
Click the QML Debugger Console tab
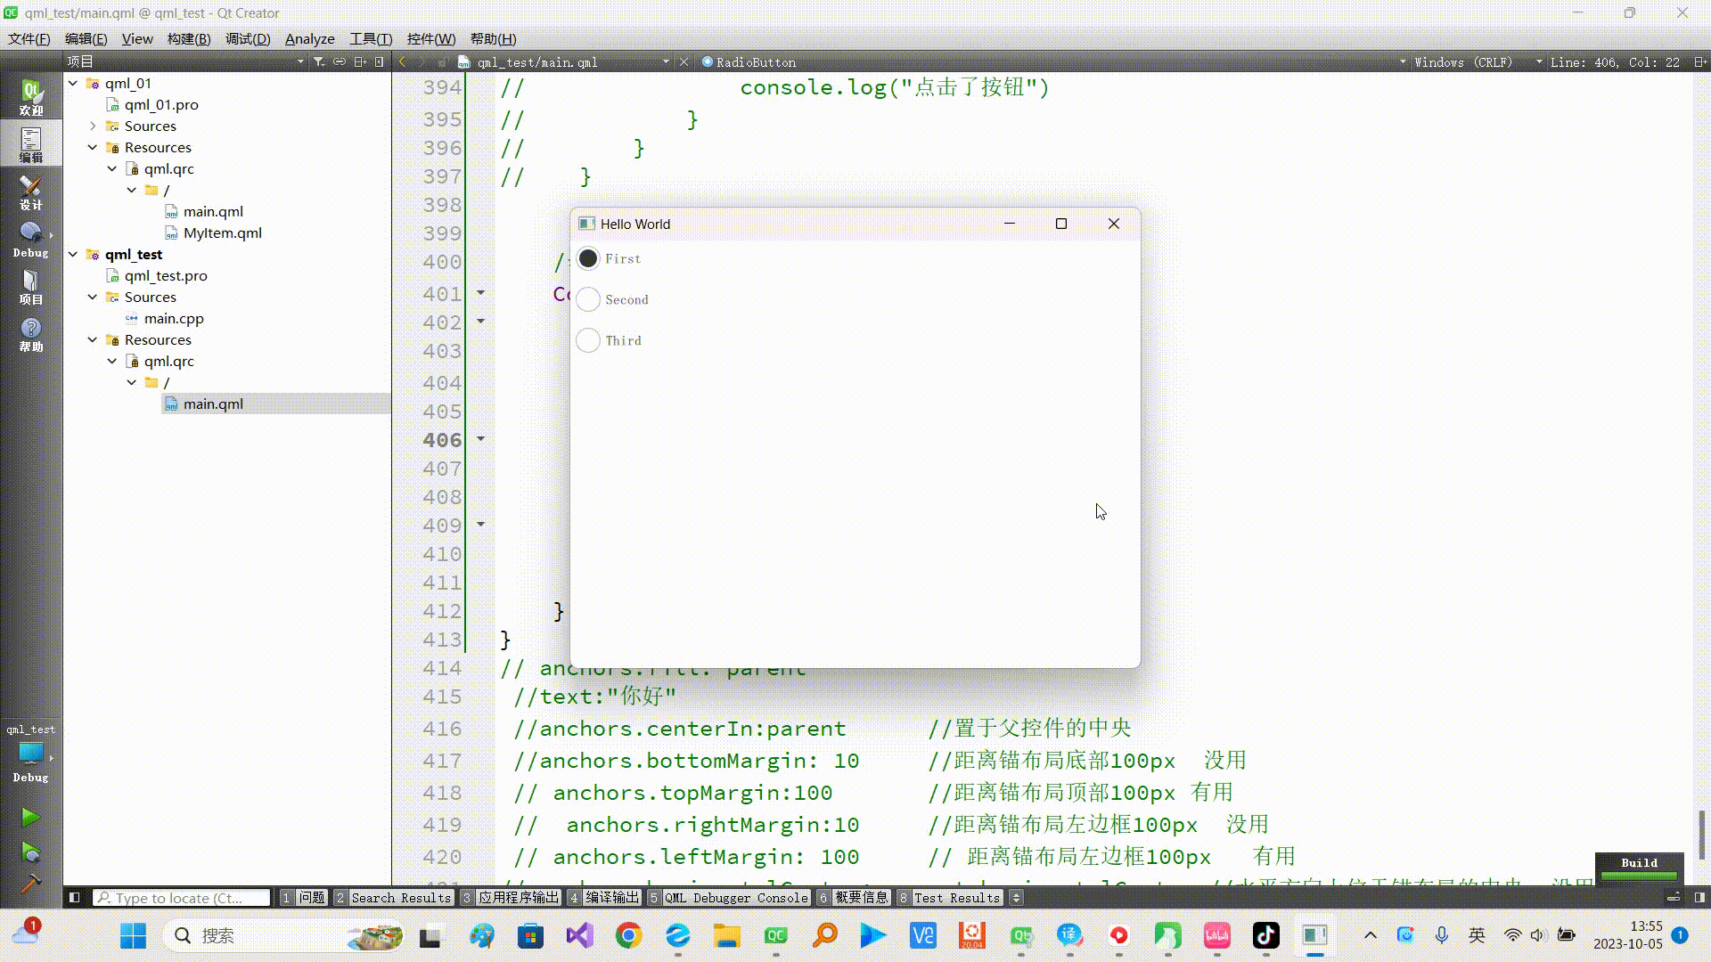735,897
